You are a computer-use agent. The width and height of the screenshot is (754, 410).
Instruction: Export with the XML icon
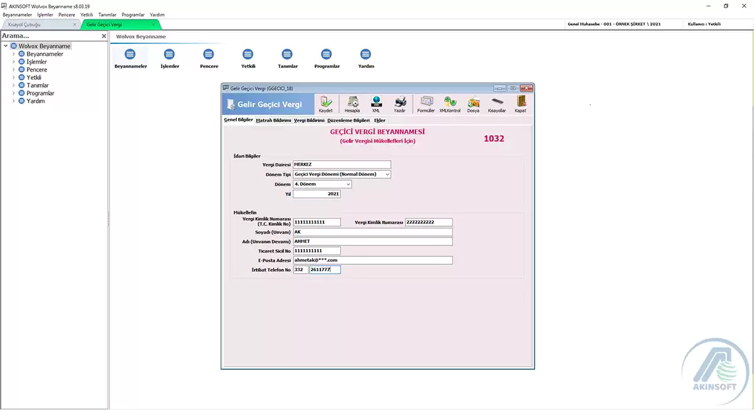click(x=376, y=102)
